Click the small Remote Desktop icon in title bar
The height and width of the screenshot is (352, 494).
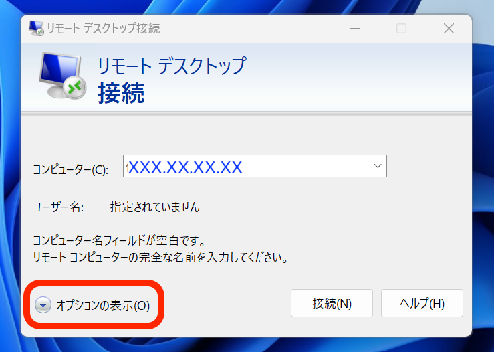(x=36, y=28)
